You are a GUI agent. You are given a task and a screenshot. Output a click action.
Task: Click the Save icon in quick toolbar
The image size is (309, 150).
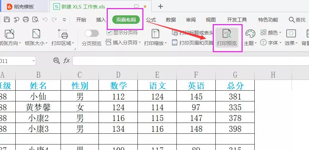click(x=7, y=20)
